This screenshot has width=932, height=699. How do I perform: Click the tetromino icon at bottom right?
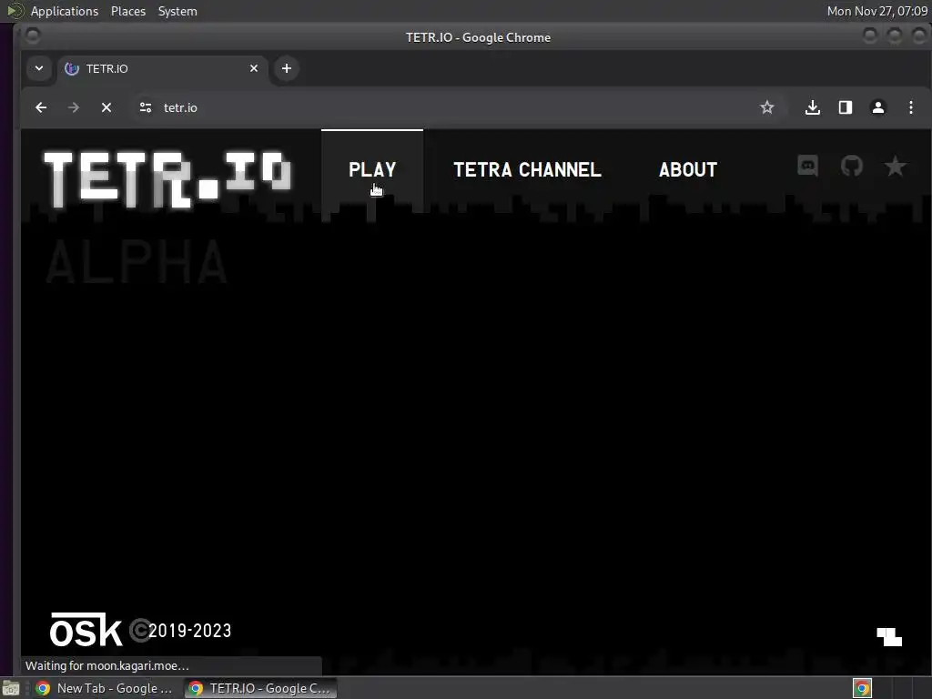pyautogui.click(x=889, y=636)
